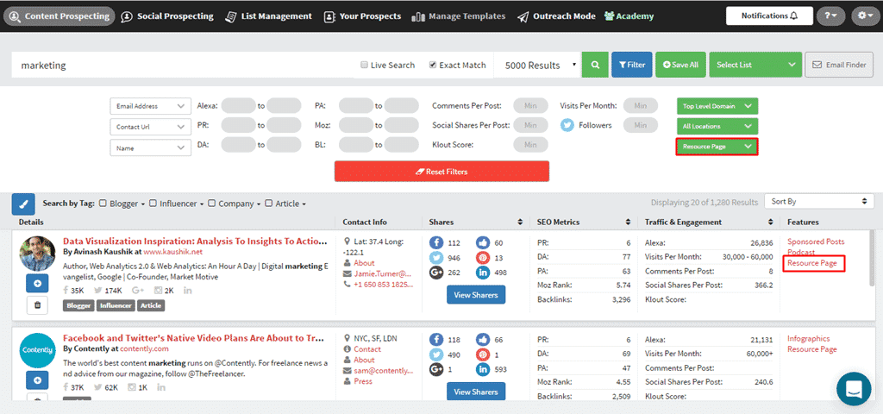Screen dimensions: 883x414
Task: Click the green Save All button
Action: click(681, 65)
